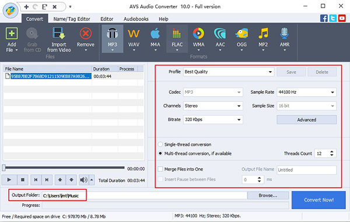Click the Add File icon
Image resolution: width=350 pixels, height=222 pixels.
[12, 34]
